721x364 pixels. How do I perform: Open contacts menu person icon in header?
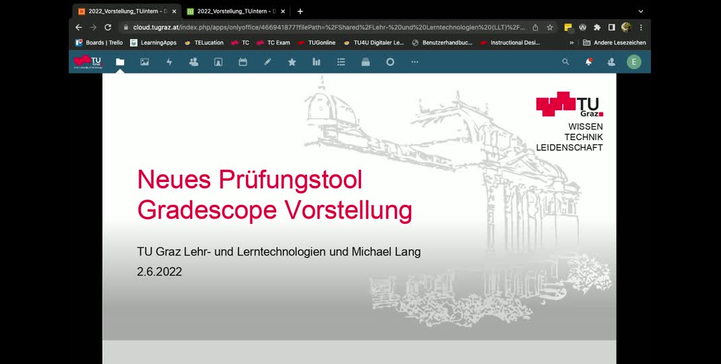pos(611,61)
